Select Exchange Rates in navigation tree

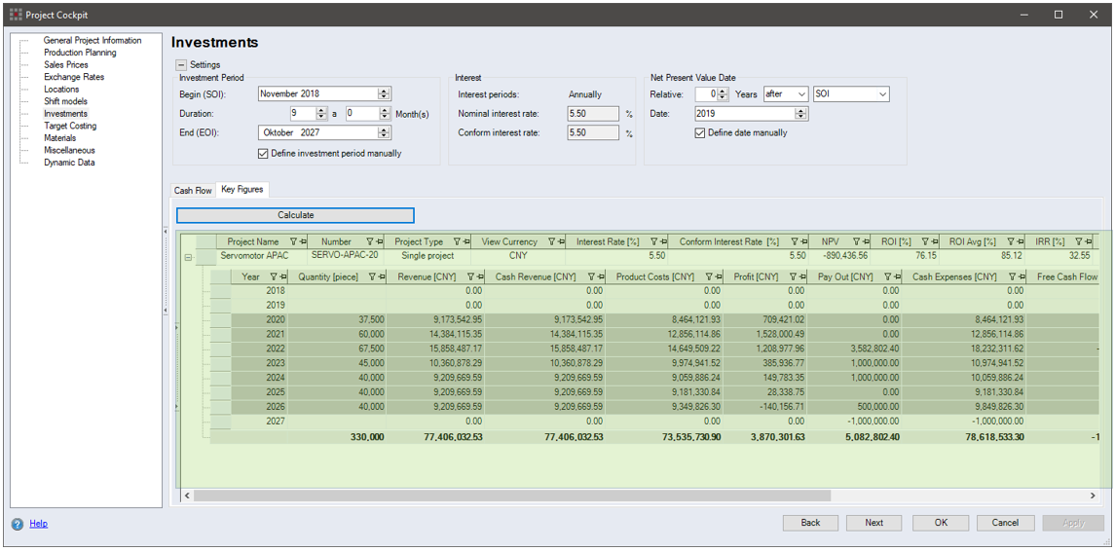74,77
